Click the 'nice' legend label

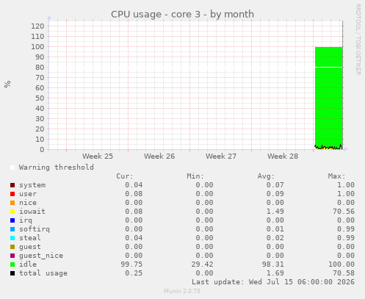tap(28, 203)
